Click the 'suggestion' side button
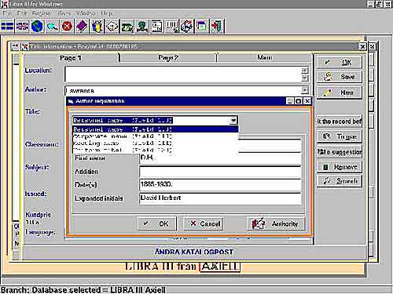The height and width of the screenshot is (294, 393). coord(340,152)
